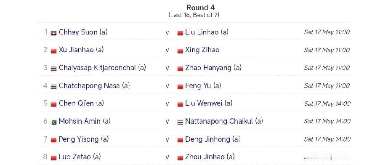Select player Xu Jianhao
388x165 pixels.
click(x=76, y=50)
